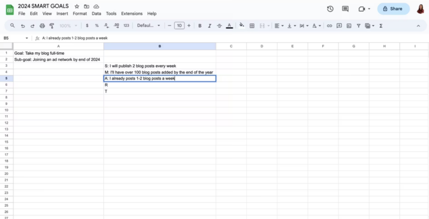This screenshot has height=219, width=429.
Task: Open the Extensions menu
Action: pyautogui.click(x=132, y=13)
